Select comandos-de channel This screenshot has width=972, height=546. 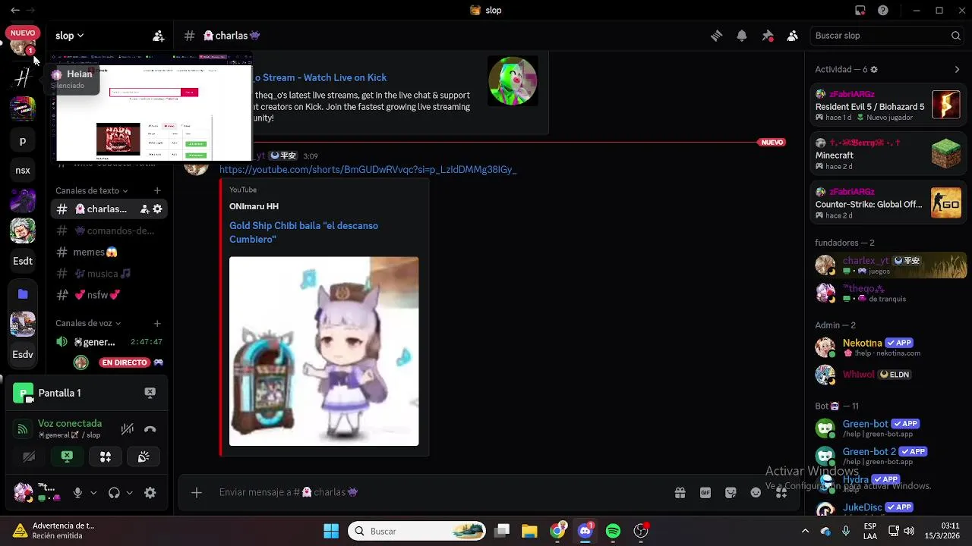(x=109, y=231)
